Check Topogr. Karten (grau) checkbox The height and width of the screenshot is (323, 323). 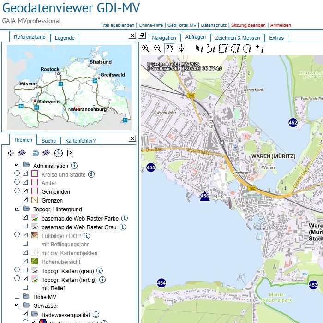[x=25, y=270]
